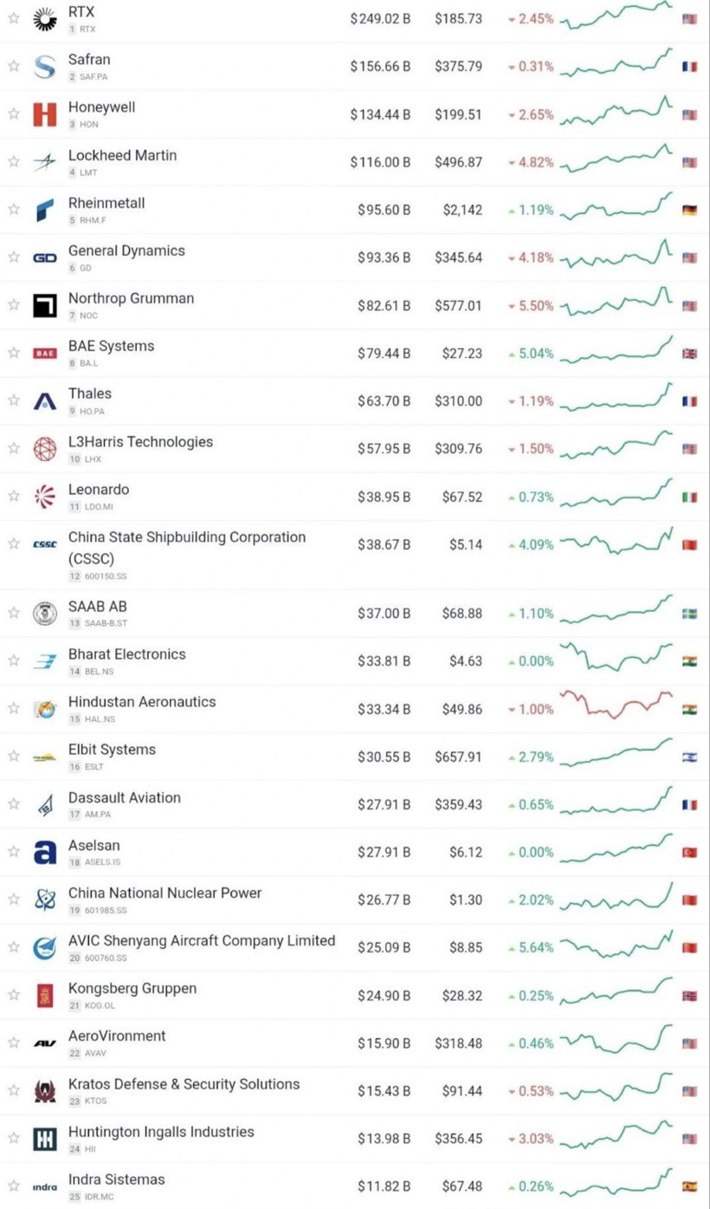
Task: Click the RTX company logo icon
Action: tap(44, 18)
